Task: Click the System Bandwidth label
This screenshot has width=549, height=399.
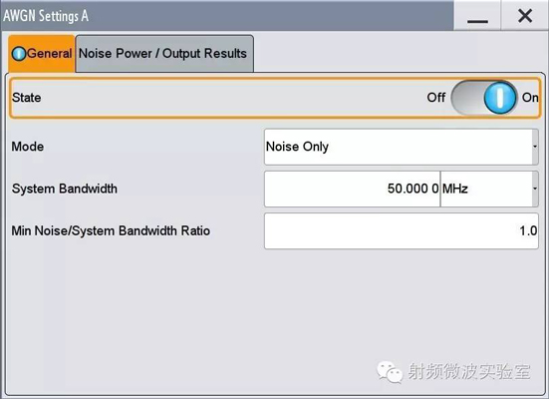Action: (65, 189)
